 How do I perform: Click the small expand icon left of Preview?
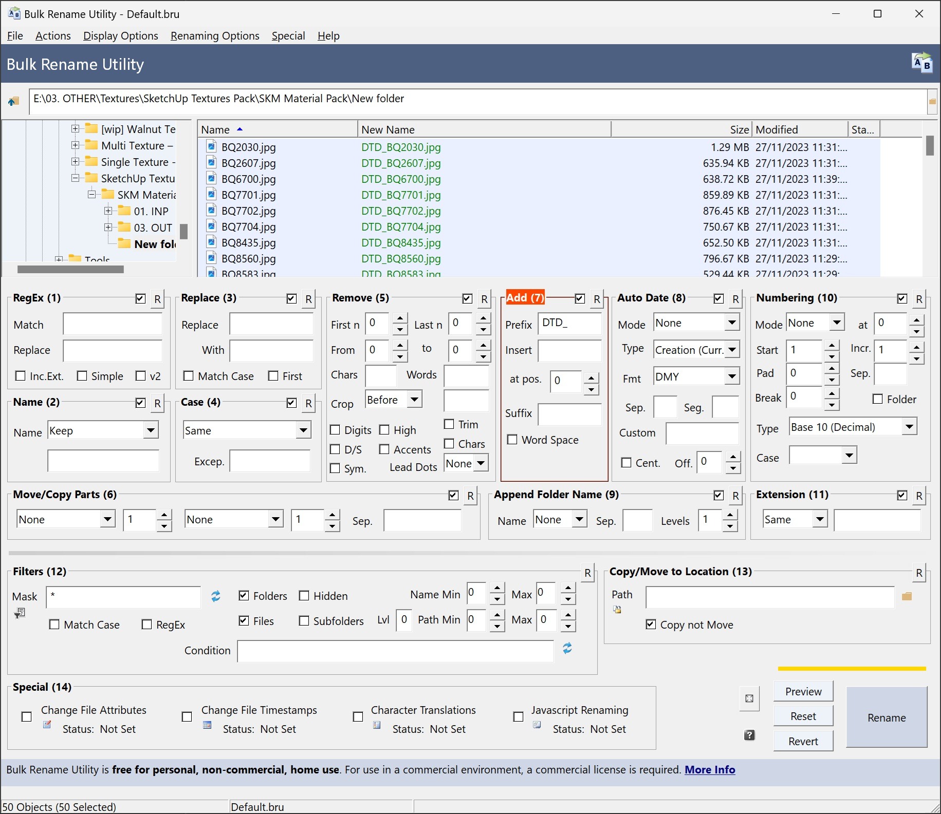click(749, 698)
